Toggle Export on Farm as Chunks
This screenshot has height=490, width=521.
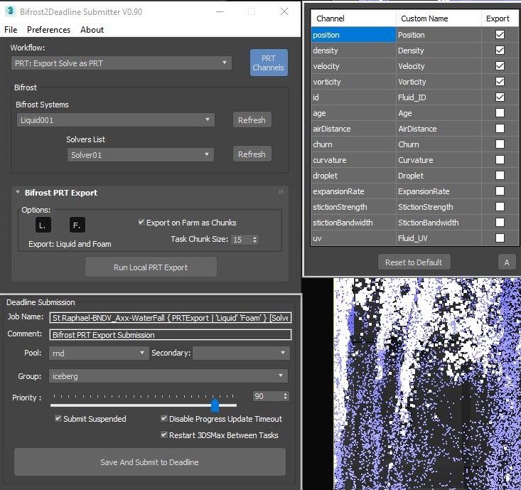click(x=141, y=223)
